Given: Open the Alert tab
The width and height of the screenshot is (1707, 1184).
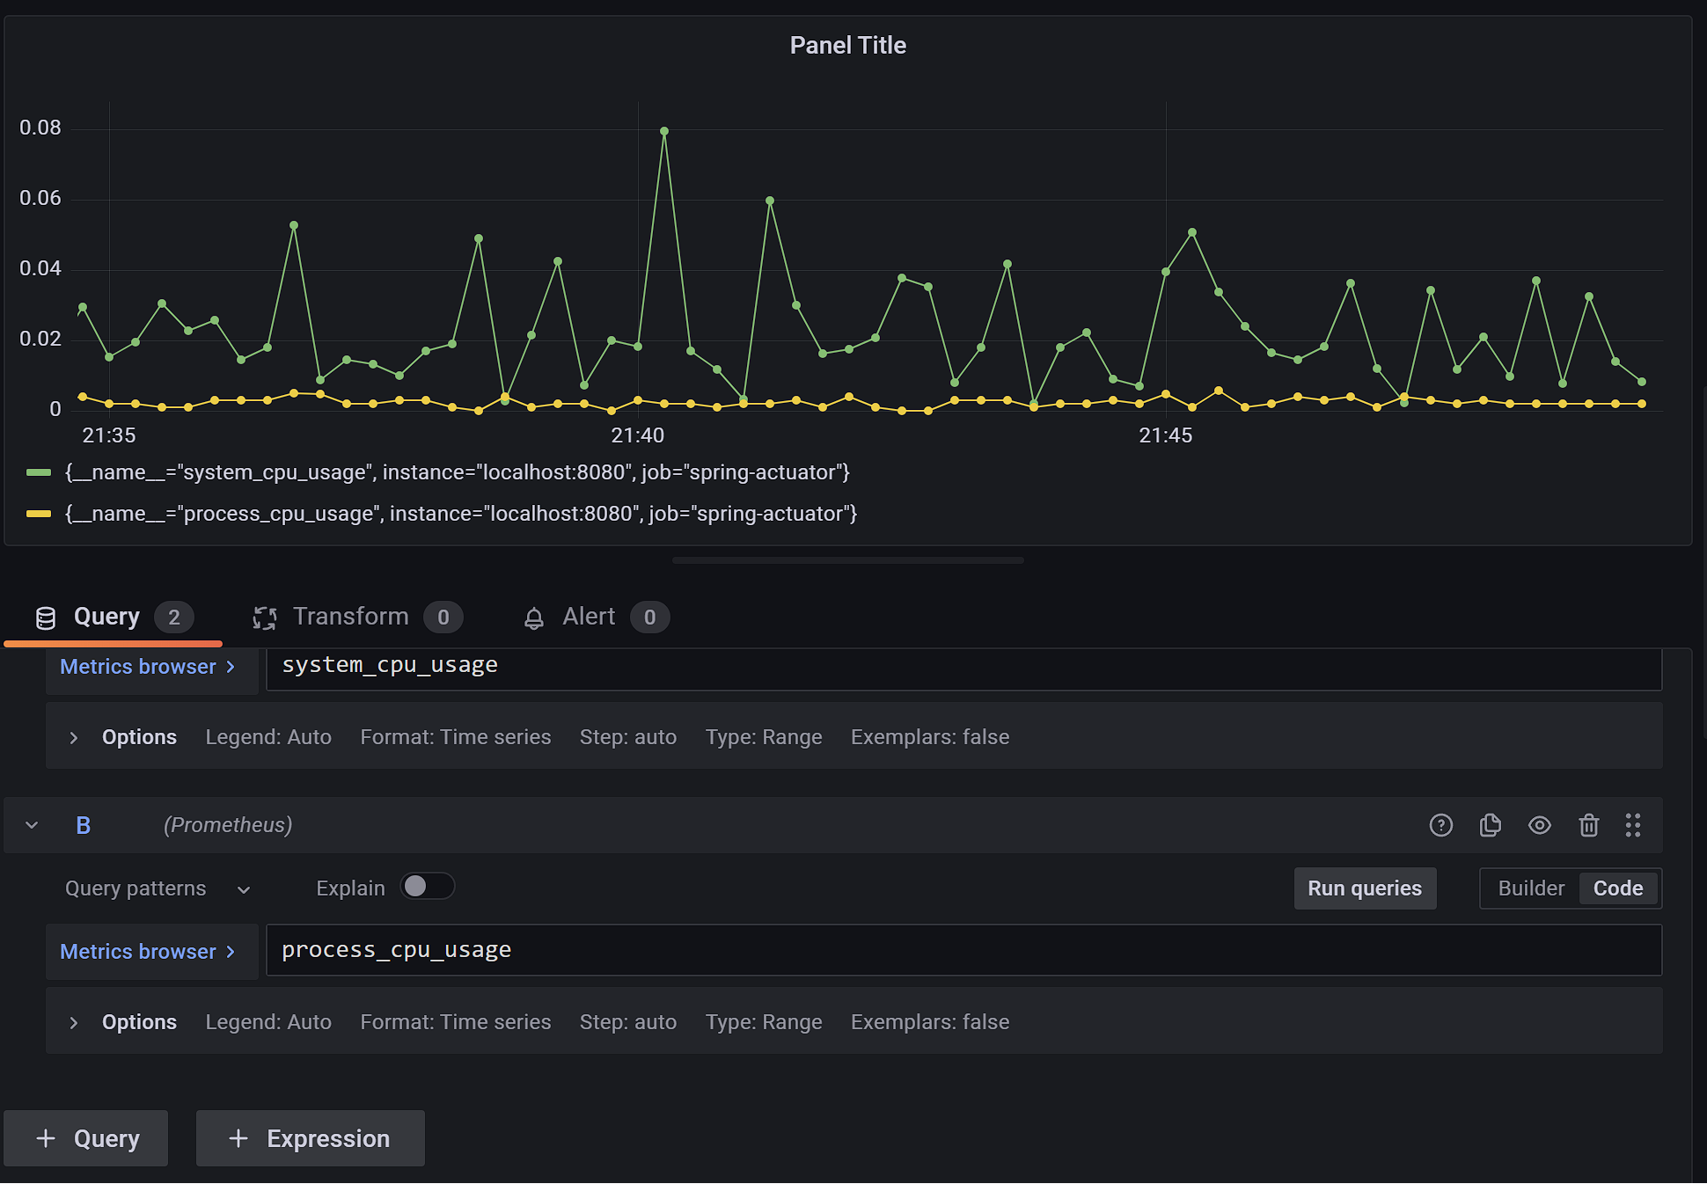Looking at the screenshot, I should 589,617.
